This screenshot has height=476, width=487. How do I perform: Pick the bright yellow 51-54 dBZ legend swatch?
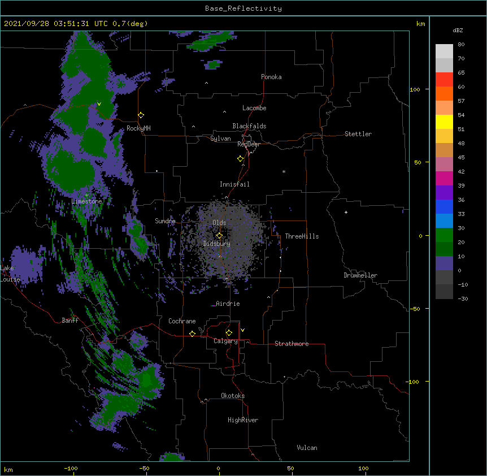point(444,122)
